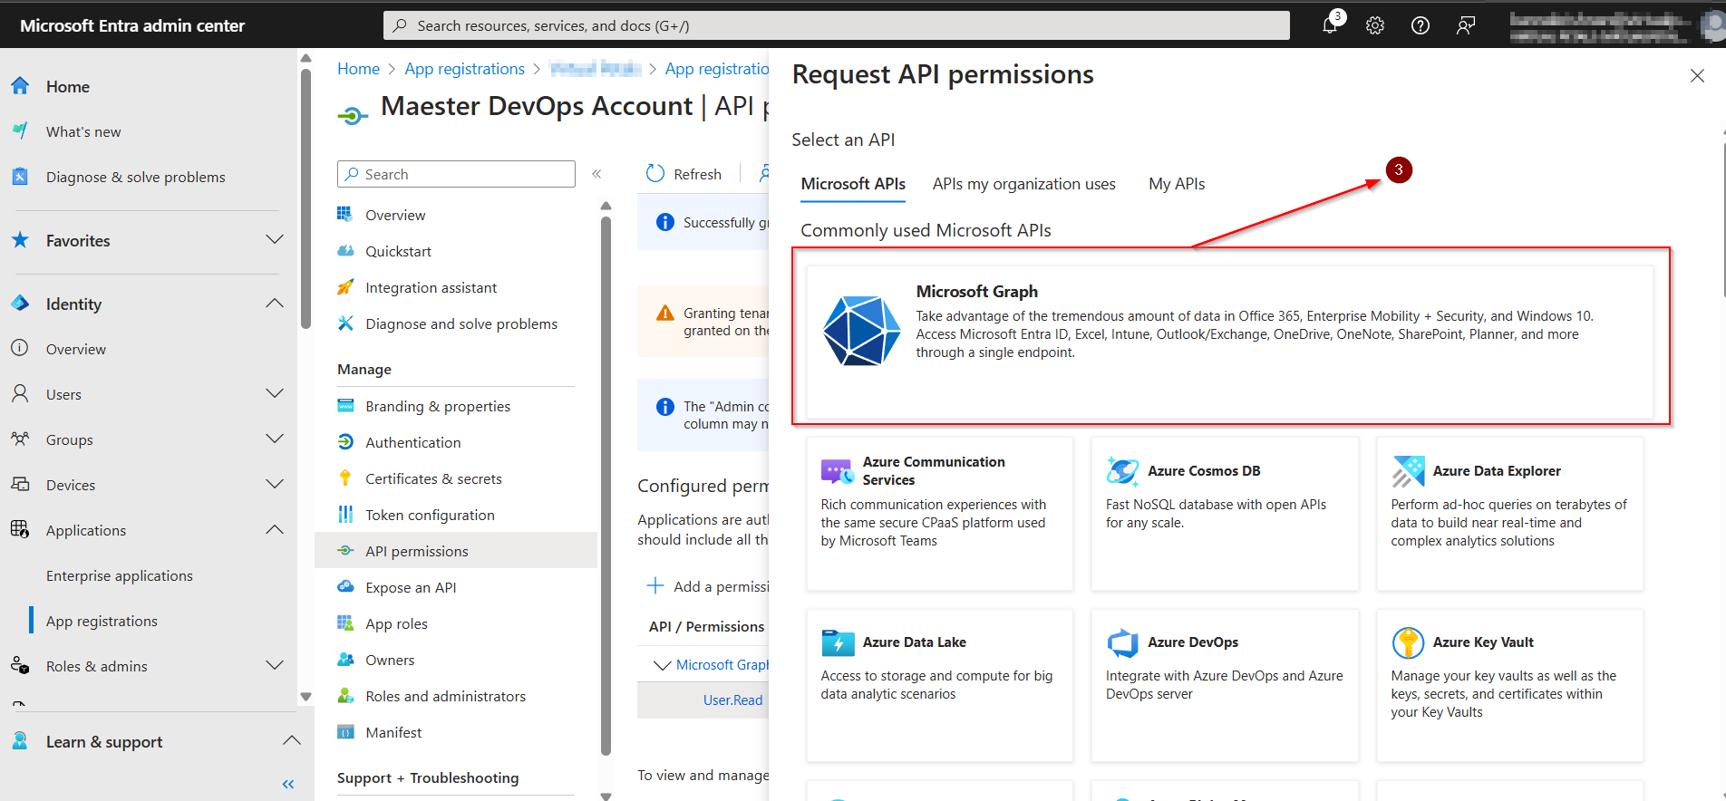Click the Quickstart cloud icon

(x=345, y=251)
